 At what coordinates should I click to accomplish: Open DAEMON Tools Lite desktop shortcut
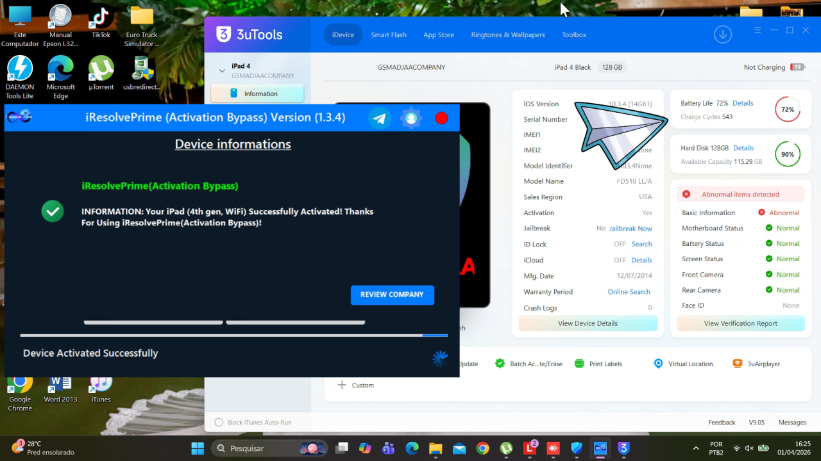(x=20, y=77)
